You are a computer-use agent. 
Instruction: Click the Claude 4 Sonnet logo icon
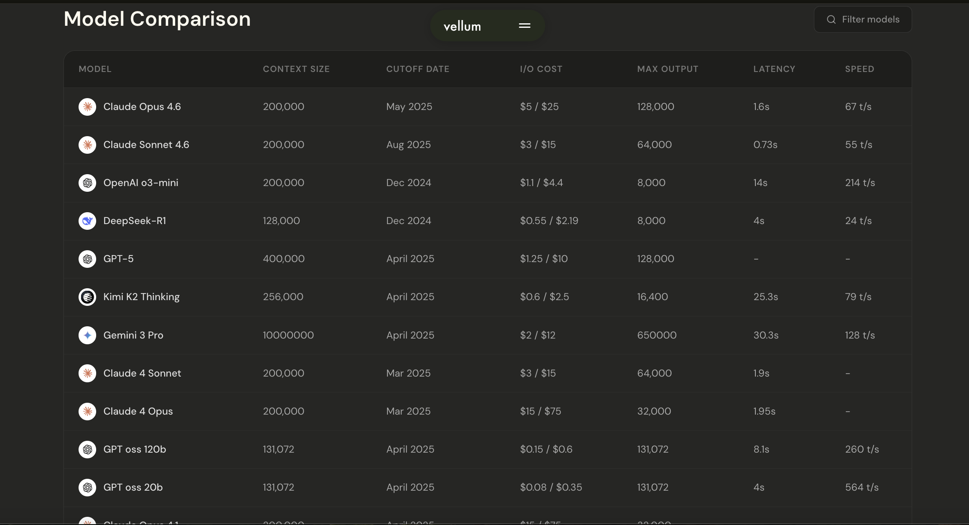click(x=87, y=373)
